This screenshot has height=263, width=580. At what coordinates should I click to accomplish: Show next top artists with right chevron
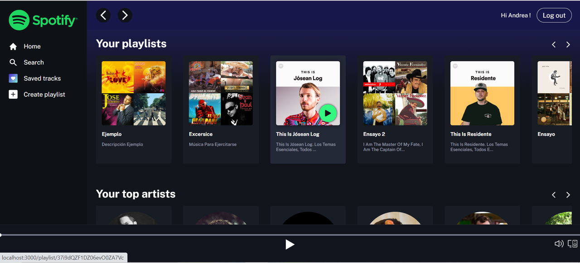pos(568,195)
